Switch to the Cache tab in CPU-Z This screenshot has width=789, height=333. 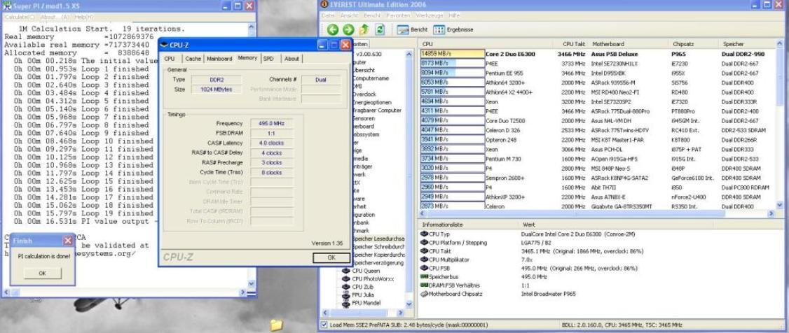tap(193, 59)
